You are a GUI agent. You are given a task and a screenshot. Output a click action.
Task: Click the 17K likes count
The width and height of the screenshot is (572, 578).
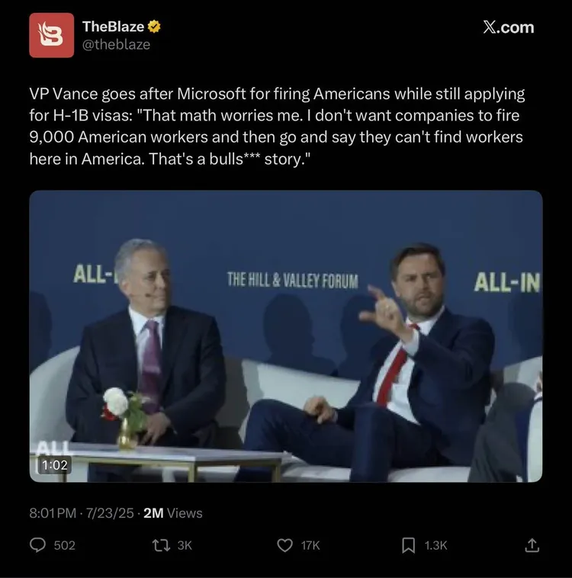coord(310,545)
